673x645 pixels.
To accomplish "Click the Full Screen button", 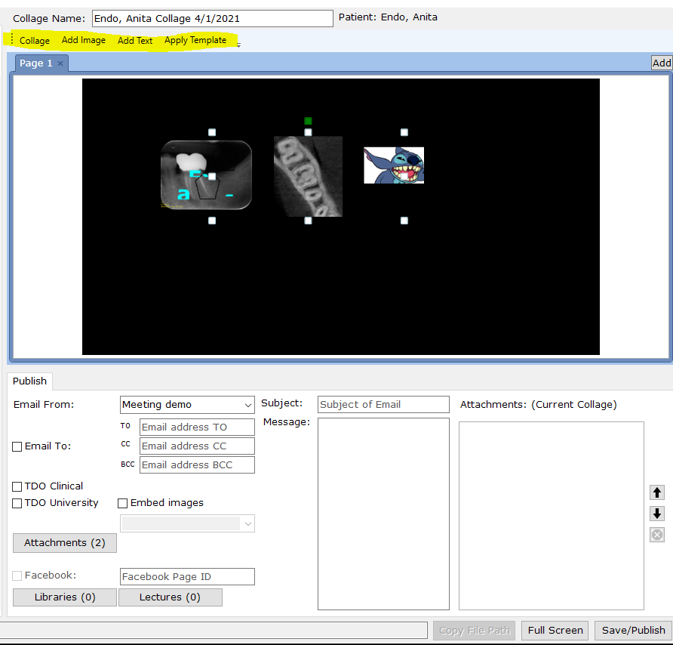I will point(555,631).
